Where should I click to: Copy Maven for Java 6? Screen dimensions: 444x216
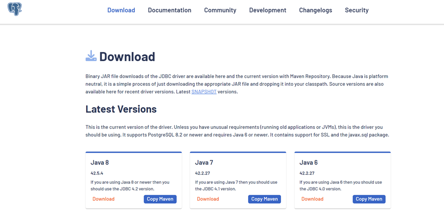pos(369,199)
